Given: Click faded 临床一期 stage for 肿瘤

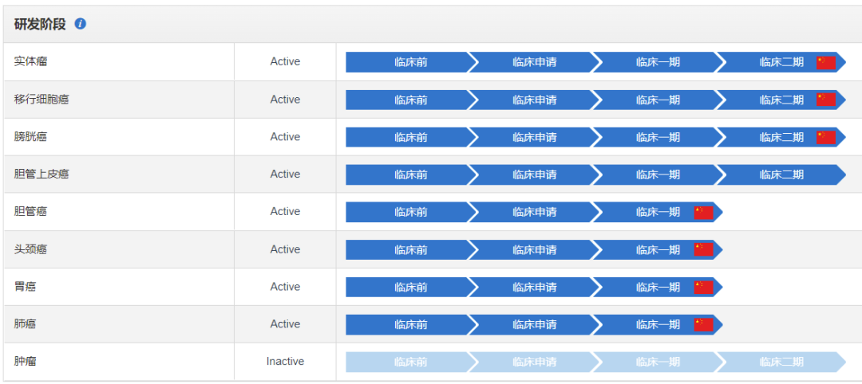Looking at the screenshot, I should pos(658,362).
